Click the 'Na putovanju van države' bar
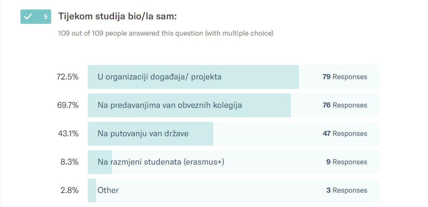Screen dimensions: 428x207 tap(233, 134)
